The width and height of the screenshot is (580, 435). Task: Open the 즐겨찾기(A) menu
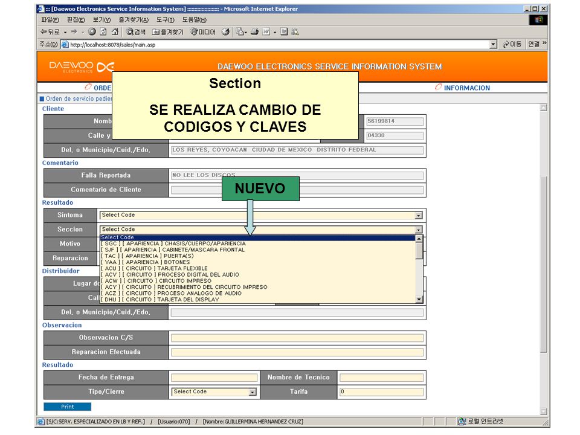pos(134,20)
